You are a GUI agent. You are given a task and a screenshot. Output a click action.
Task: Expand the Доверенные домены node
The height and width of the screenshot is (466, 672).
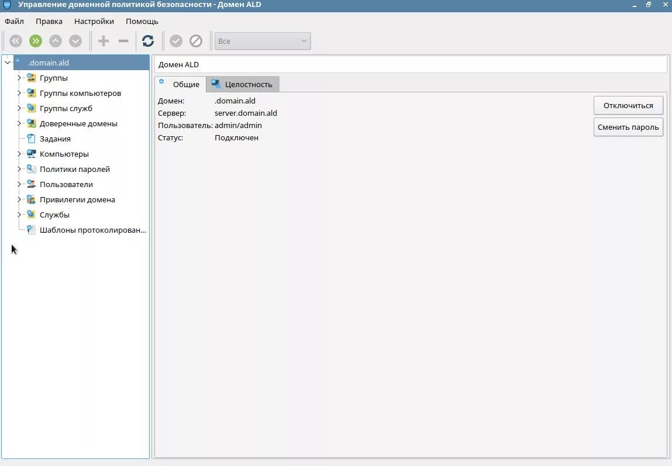point(19,123)
